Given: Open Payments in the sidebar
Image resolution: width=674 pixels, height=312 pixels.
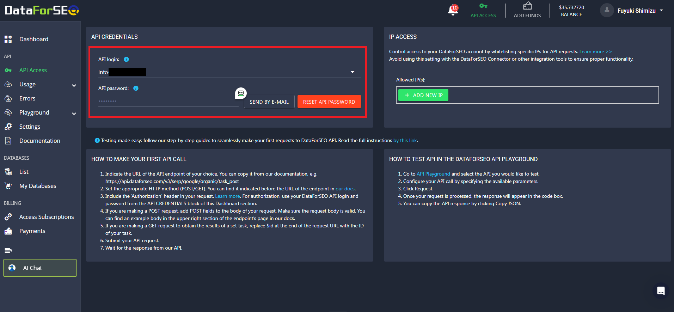Looking at the screenshot, I should point(32,231).
